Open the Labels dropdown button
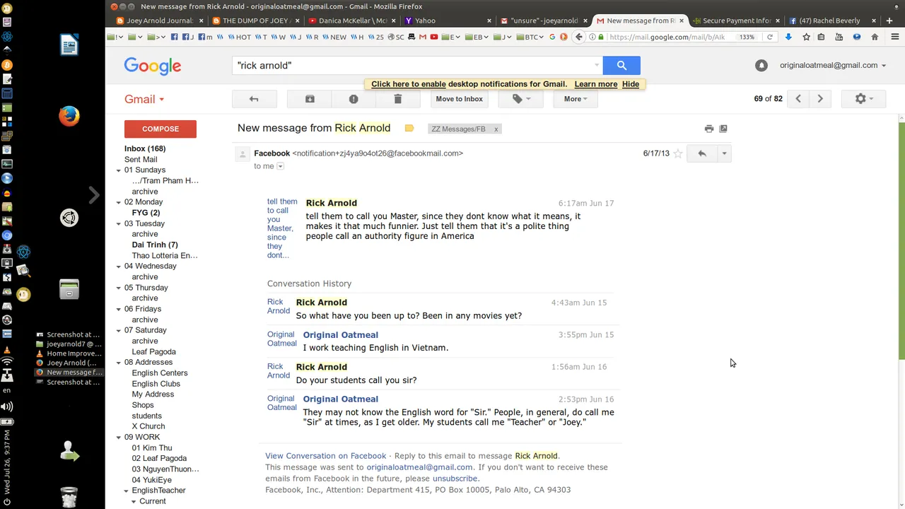 (x=521, y=99)
